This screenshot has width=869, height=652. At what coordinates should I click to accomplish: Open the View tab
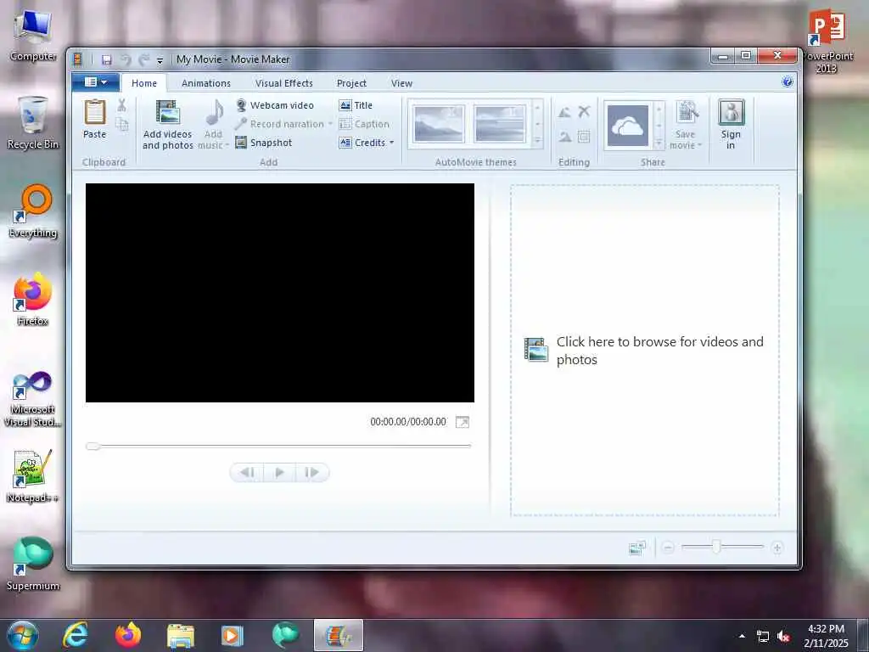pos(401,83)
